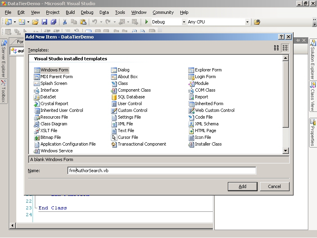Open the Build menu
This screenshot has width=317, height=238.
click(x=70, y=12)
